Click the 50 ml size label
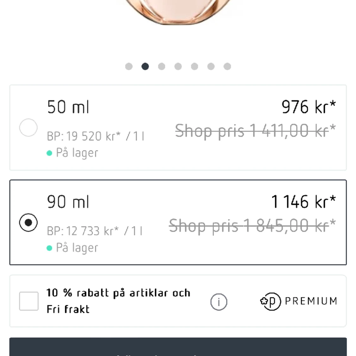Image resolution: width=356 pixels, height=356 pixels. pos(68,107)
